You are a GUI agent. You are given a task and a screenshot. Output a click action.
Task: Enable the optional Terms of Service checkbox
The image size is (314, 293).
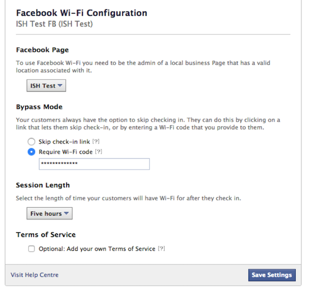tap(31, 249)
